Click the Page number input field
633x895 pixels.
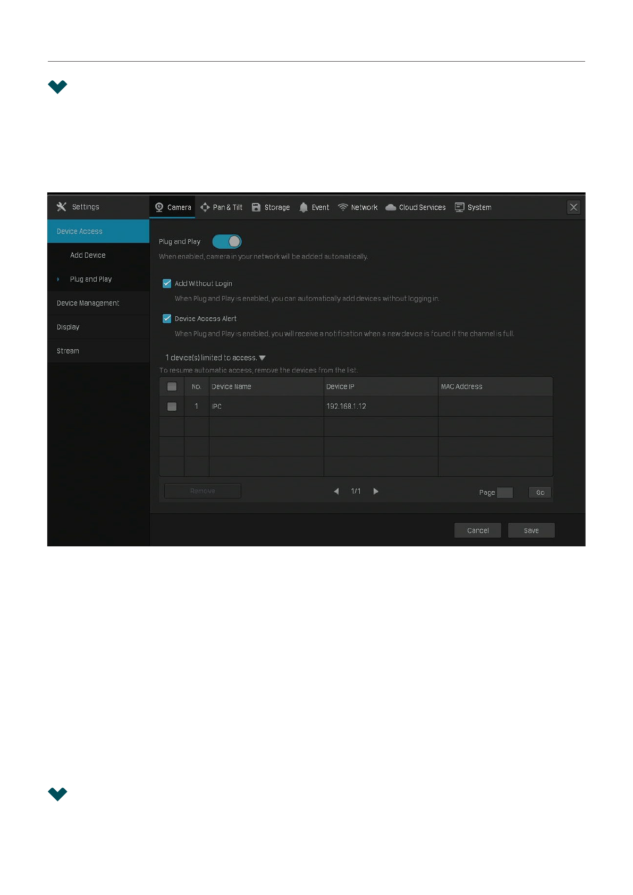click(504, 493)
